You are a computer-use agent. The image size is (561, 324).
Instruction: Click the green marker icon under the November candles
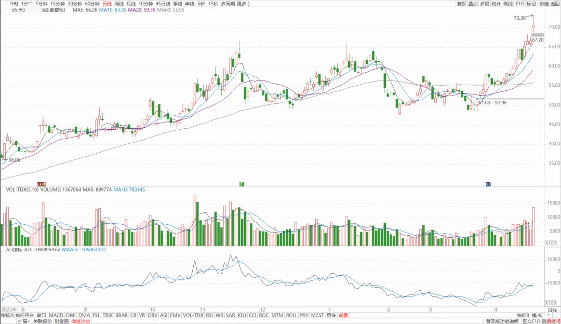242,184
